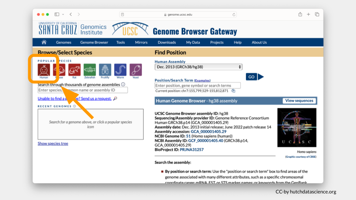Click the View sequences button
Viewport: 356px width, 200px height.
(x=299, y=101)
